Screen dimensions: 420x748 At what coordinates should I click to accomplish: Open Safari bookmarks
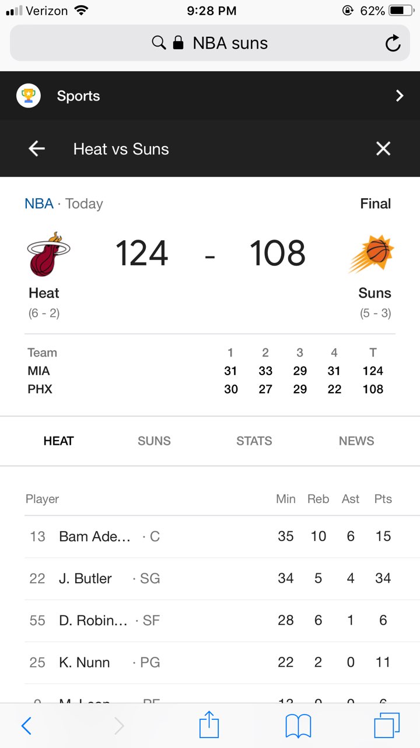[x=298, y=726]
